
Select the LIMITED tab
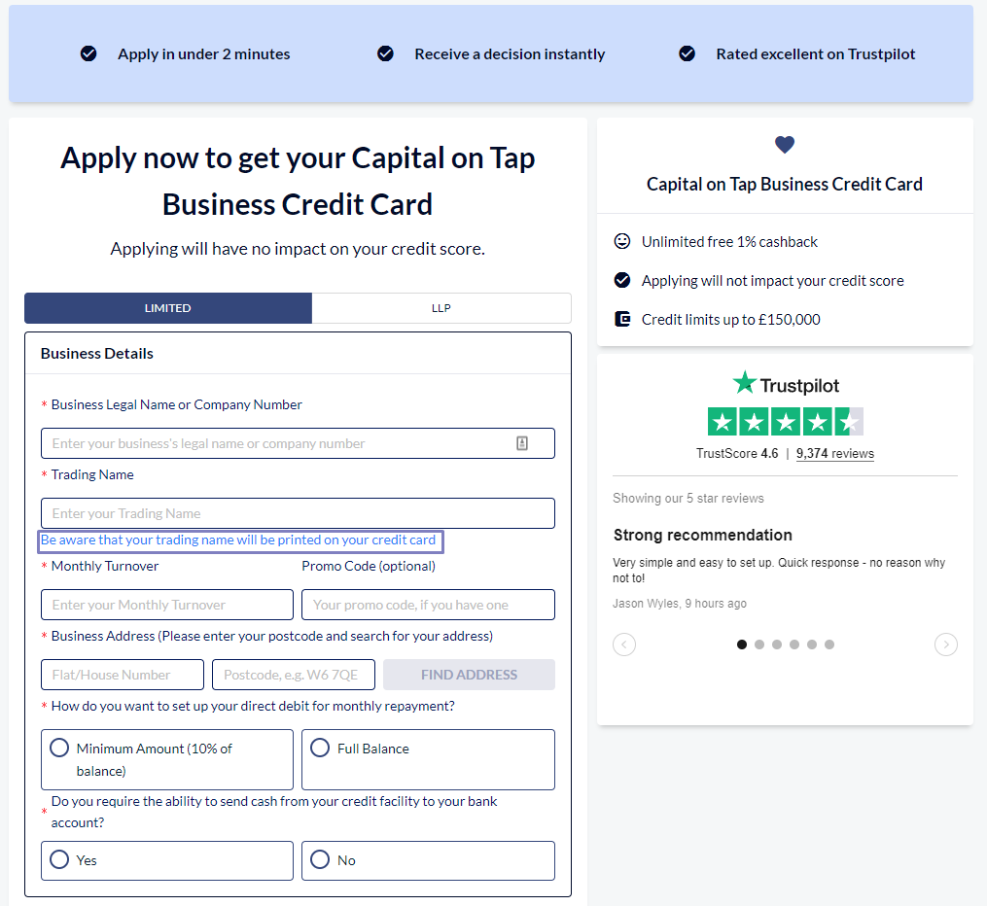[168, 308]
